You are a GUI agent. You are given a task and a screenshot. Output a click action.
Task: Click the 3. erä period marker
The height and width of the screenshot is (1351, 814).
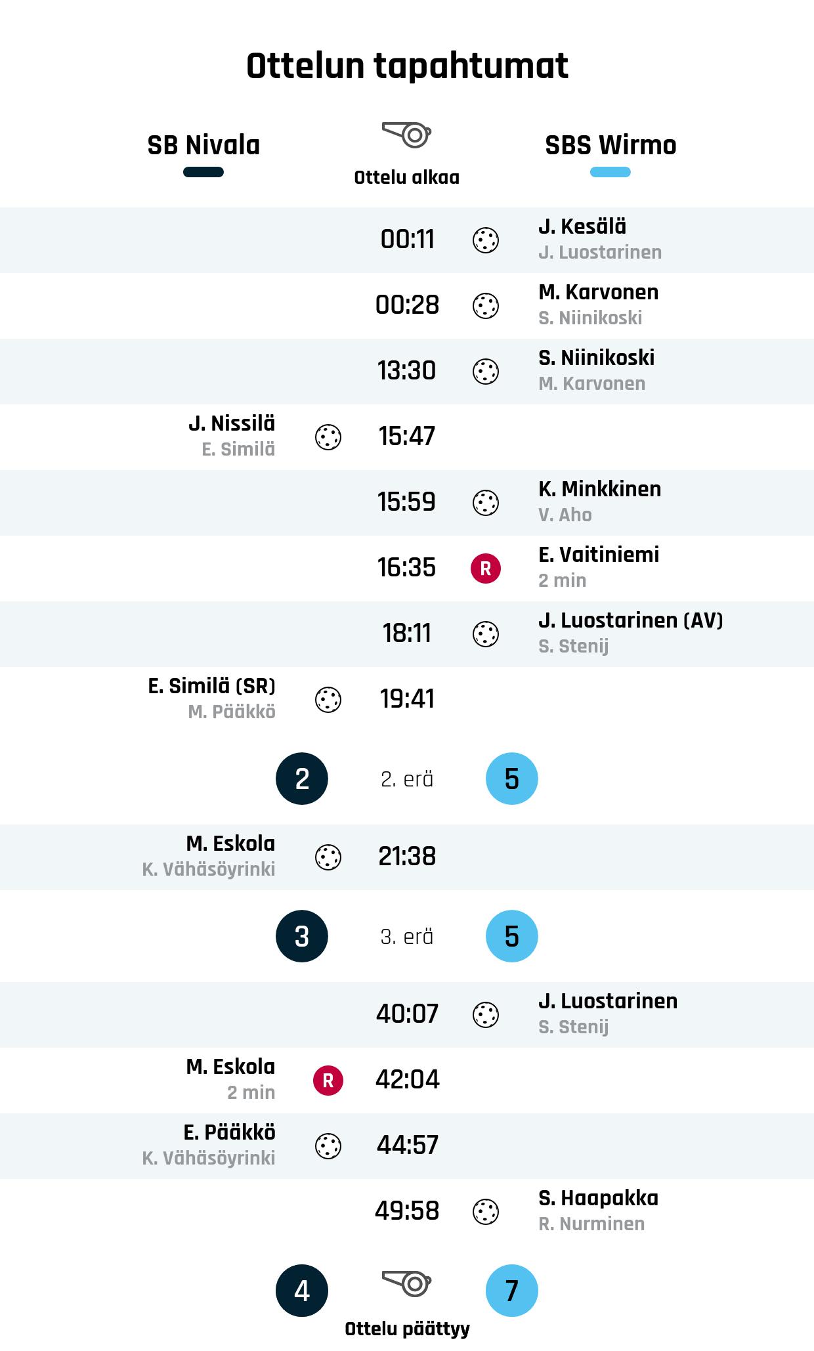click(x=407, y=937)
